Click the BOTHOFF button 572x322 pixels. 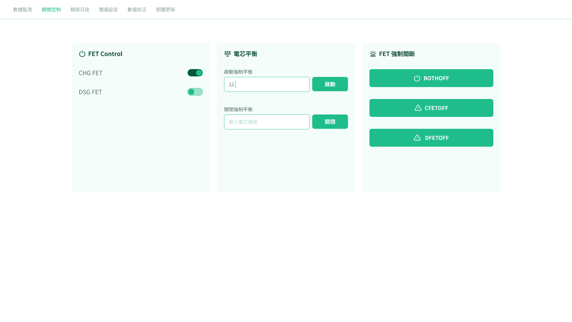point(431,78)
